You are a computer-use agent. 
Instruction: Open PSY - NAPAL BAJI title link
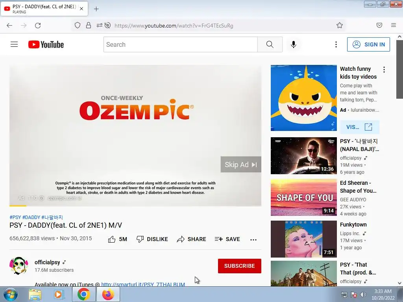coord(359,145)
